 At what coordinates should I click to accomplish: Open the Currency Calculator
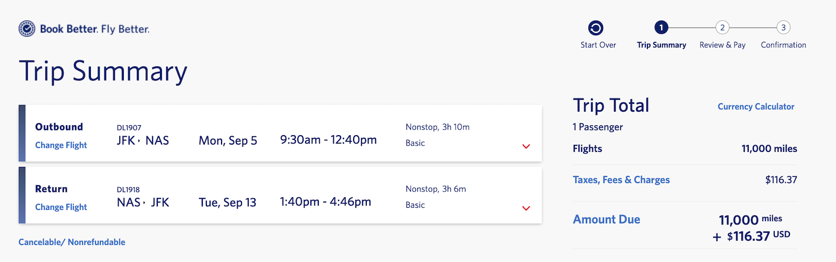tap(756, 106)
